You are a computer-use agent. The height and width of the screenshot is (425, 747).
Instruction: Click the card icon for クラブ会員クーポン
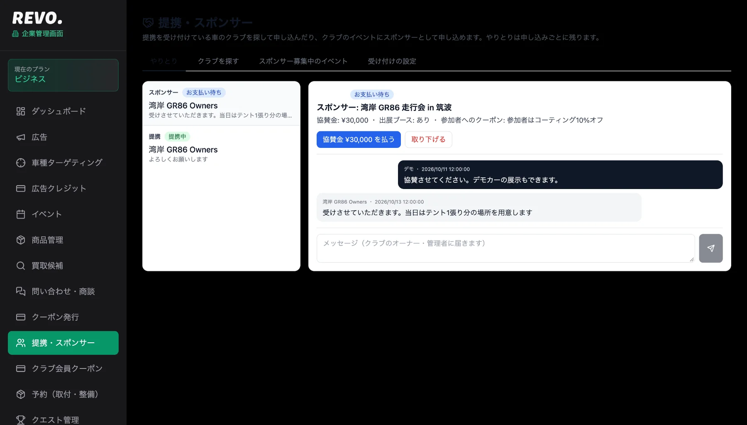tap(21, 369)
